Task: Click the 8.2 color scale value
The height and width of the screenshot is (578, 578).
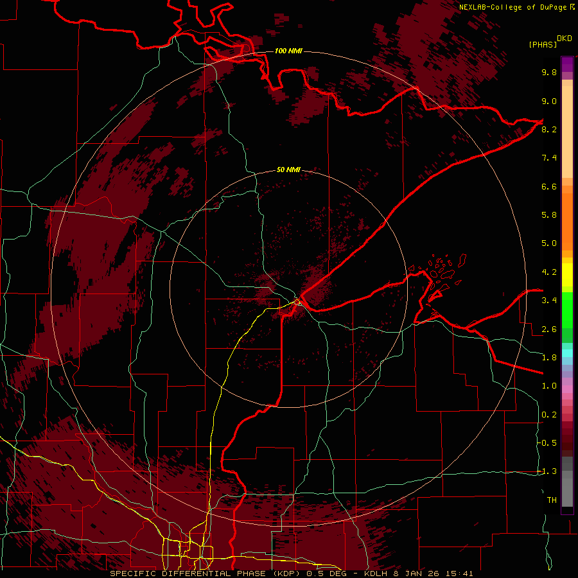Action: pos(549,129)
